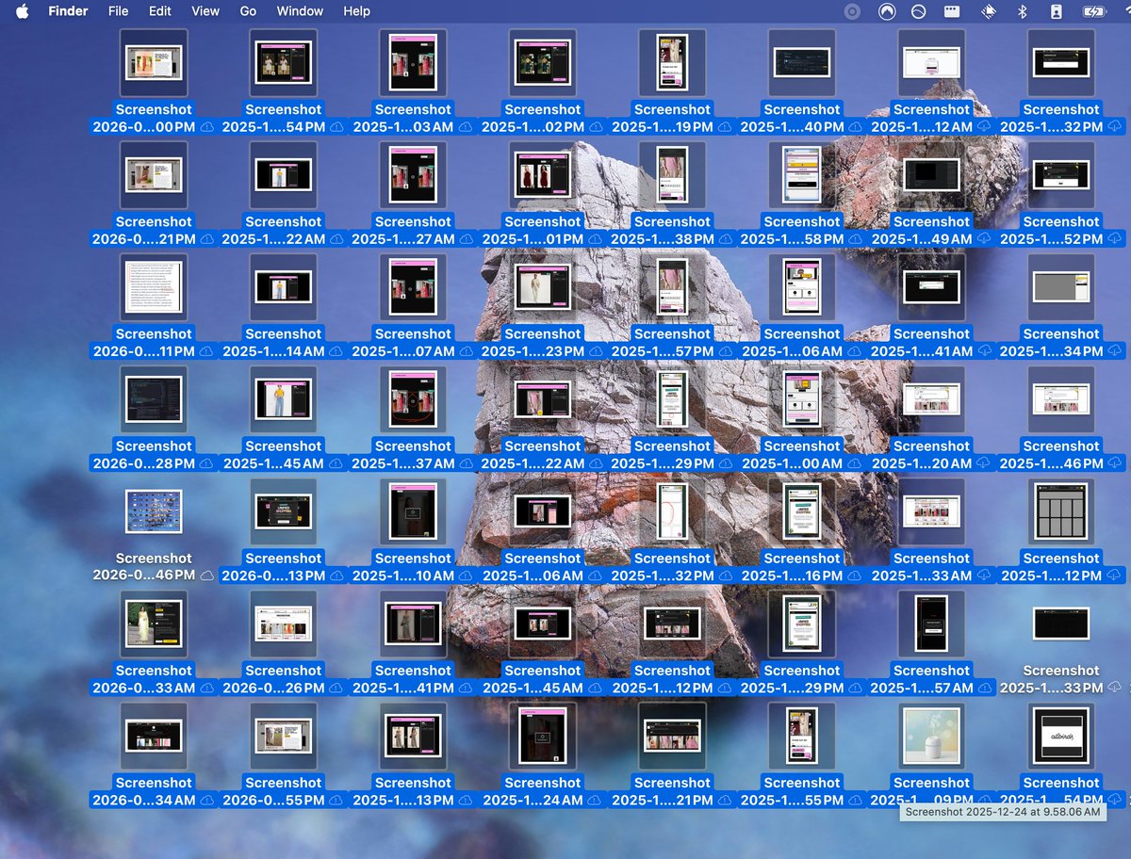Click the striped diamond icon in the menu bar
The image size is (1131, 859).
tap(989, 11)
